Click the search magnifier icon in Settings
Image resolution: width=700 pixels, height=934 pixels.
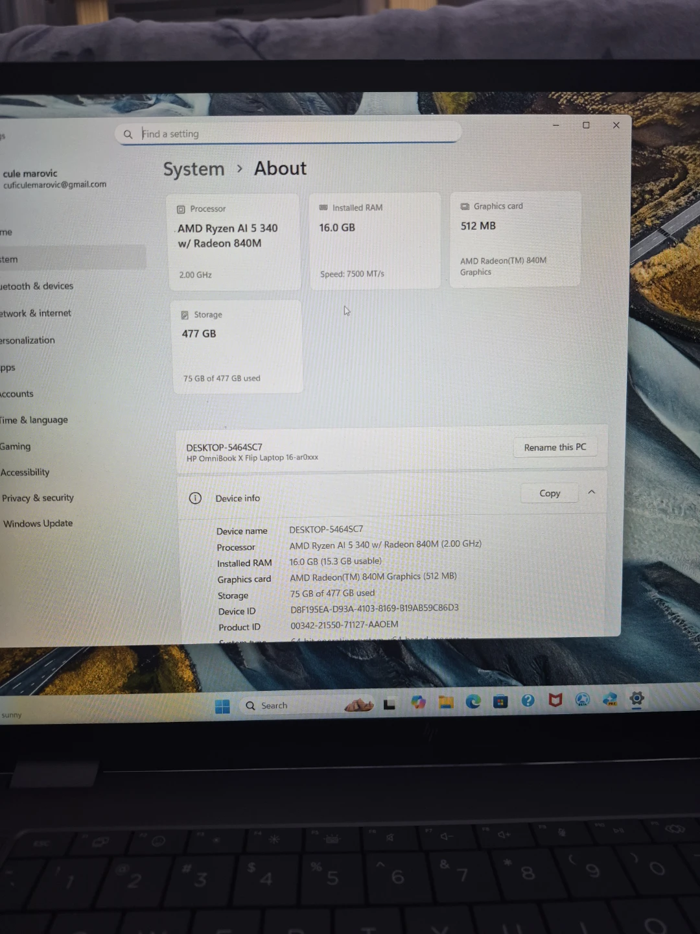point(128,134)
